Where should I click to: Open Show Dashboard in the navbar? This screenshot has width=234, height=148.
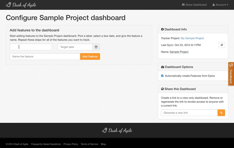pyautogui.click(x=194, y=5)
